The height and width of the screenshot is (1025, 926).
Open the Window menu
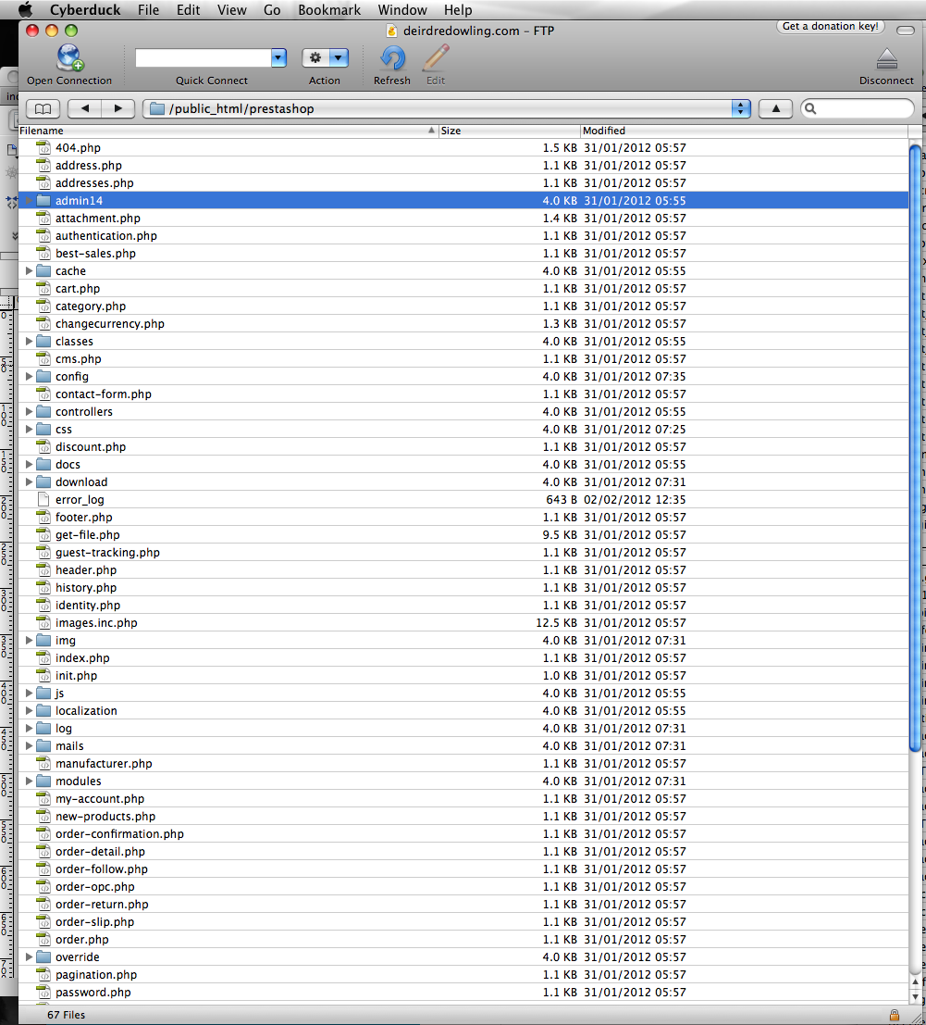click(x=402, y=10)
